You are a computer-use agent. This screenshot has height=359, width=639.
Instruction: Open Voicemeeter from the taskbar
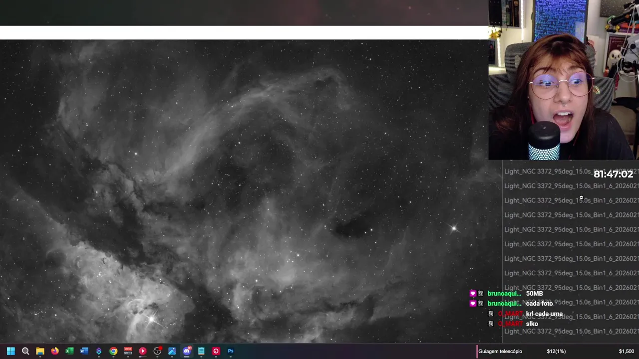click(x=128, y=351)
